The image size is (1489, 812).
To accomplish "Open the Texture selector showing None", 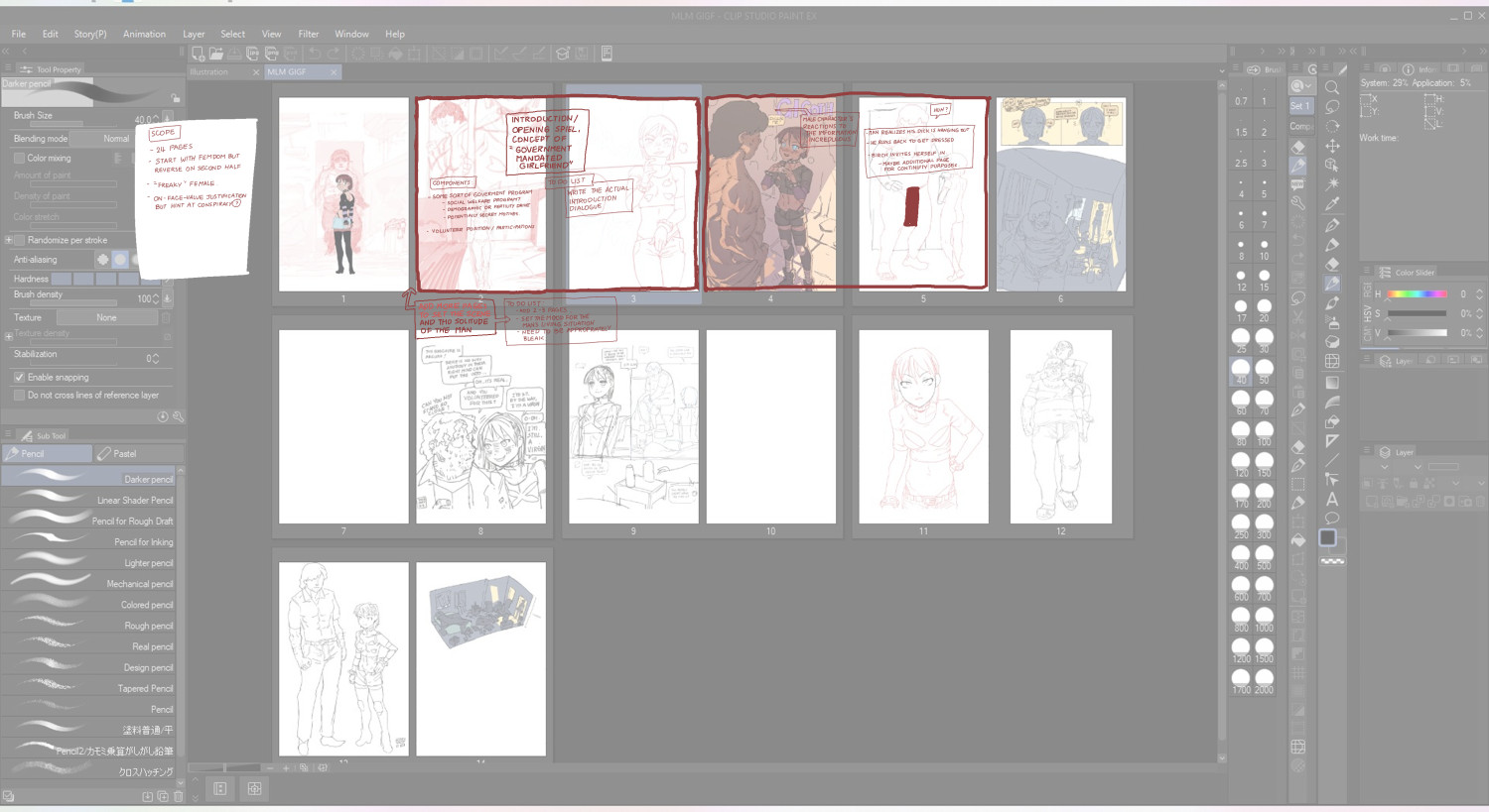I will 107,317.
